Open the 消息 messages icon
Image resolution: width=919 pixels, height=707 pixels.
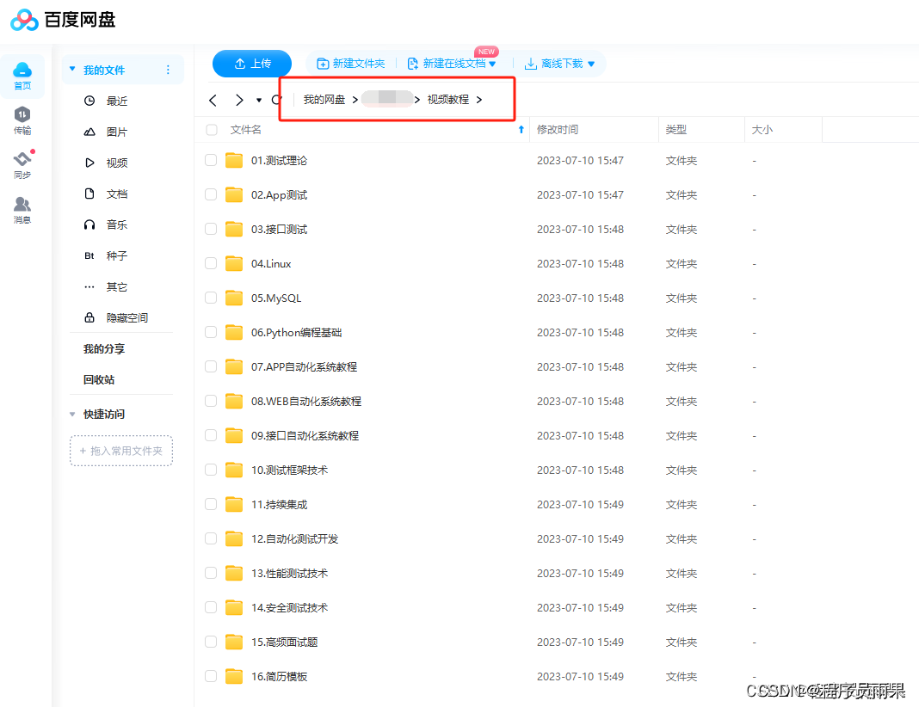(x=22, y=210)
